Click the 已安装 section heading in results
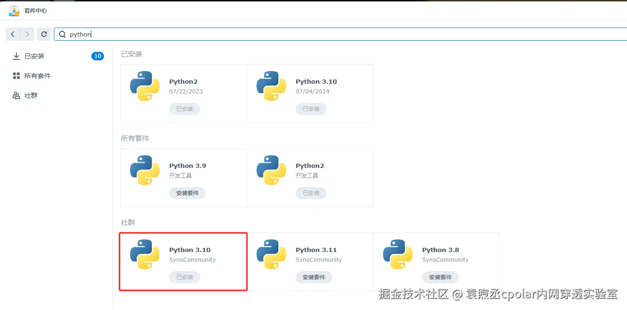The height and width of the screenshot is (310, 627). click(x=132, y=54)
